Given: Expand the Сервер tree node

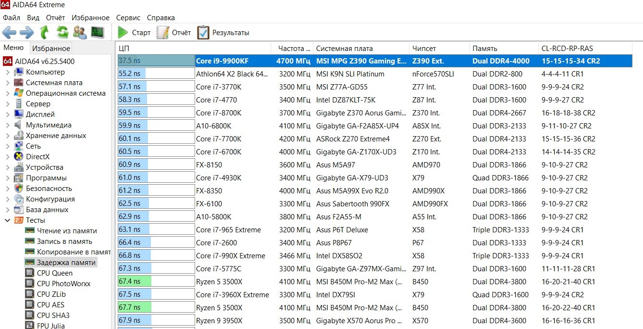Looking at the screenshot, I should [x=8, y=104].
